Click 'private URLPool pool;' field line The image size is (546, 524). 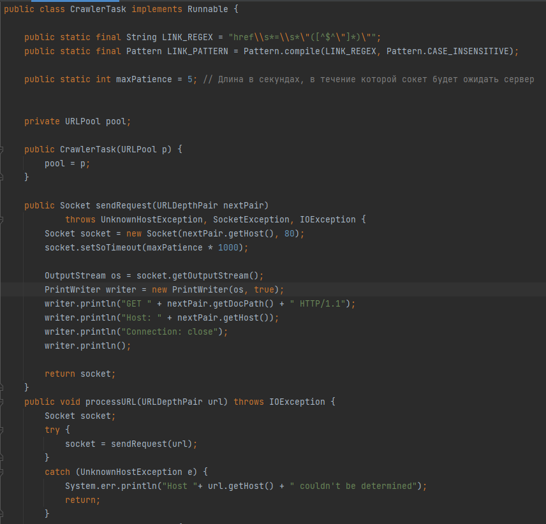pyautogui.click(x=77, y=121)
